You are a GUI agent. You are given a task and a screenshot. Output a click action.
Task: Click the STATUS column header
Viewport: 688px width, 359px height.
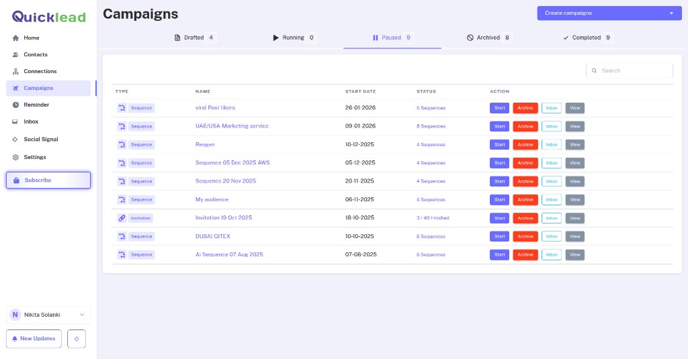click(x=426, y=92)
